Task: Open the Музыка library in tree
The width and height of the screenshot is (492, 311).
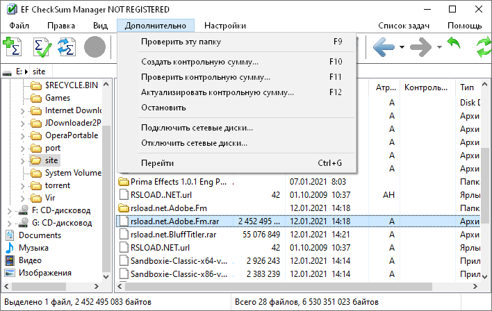Action: [x=33, y=248]
